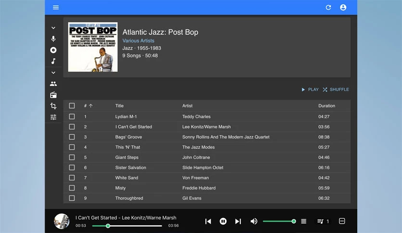Open the sliders settings sidebar icon
The image size is (402, 233).
click(53, 117)
